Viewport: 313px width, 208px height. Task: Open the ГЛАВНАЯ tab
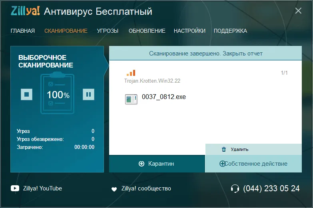tap(23, 31)
